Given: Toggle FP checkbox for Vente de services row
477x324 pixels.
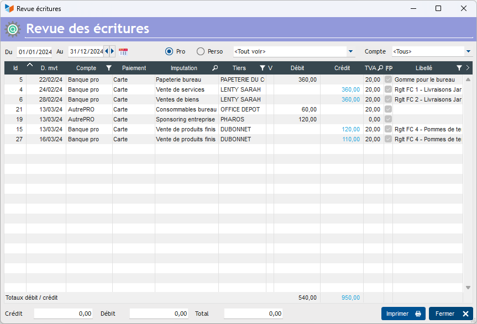Looking at the screenshot, I should [x=388, y=89].
